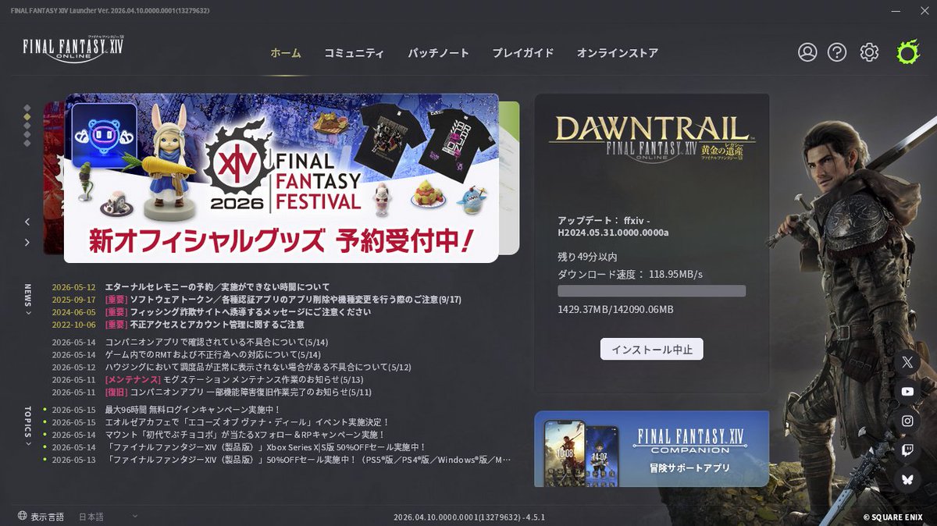Image resolution: width=937 pixels, height=526 pixels.
Task: Open the Instagram icon
Action: [x=907, y=421]
